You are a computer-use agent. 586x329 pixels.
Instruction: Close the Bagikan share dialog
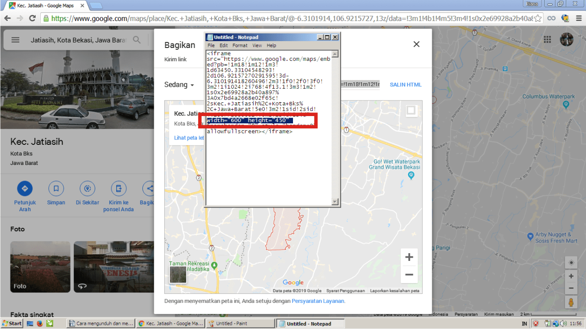click(416, 44)
